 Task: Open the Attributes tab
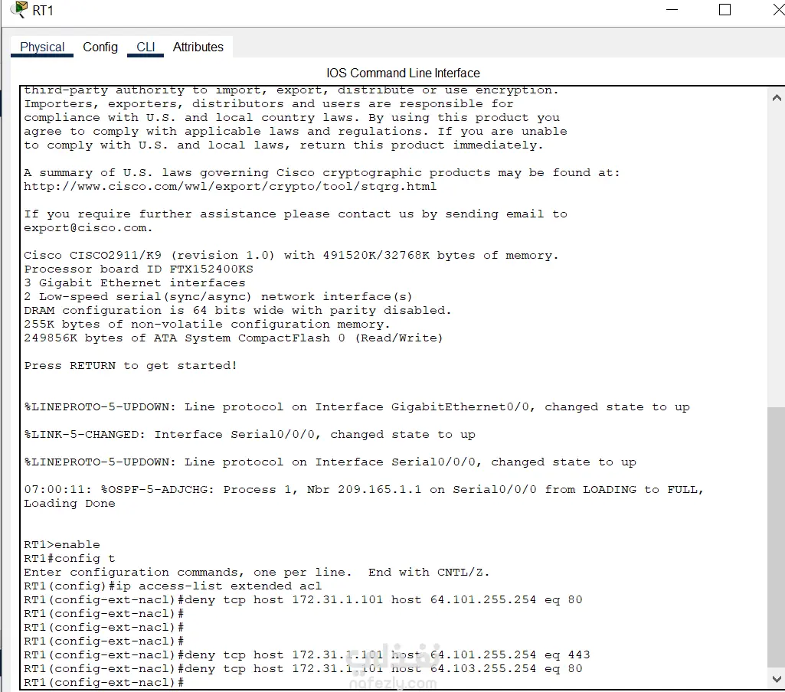198,47
